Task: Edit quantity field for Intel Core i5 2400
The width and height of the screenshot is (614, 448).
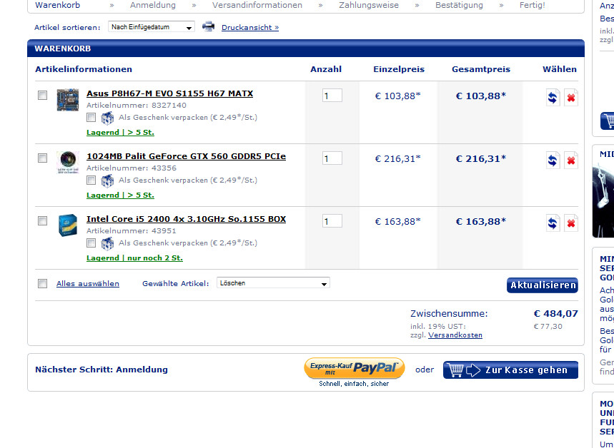Action: [x=332, y=221]
